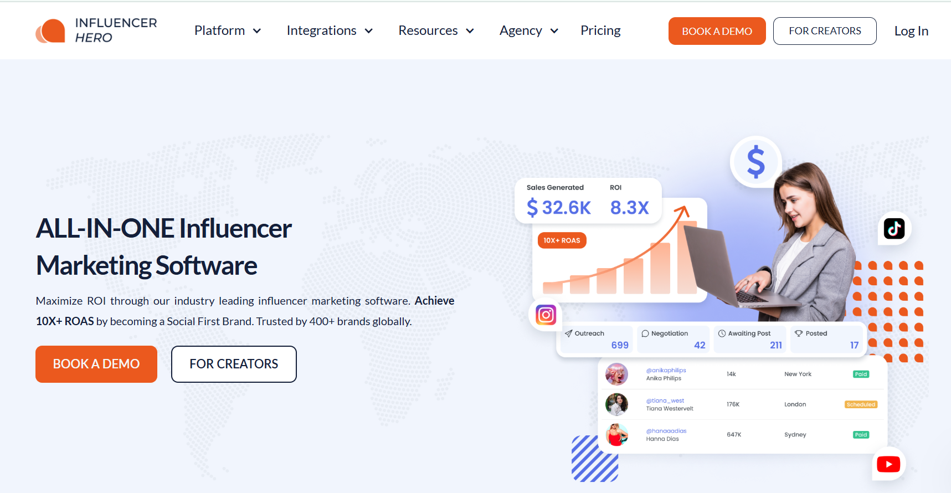Click the Negotiation chat bubble icon
The height and width of the screenshot is (493, 951).
coord(645,333)
